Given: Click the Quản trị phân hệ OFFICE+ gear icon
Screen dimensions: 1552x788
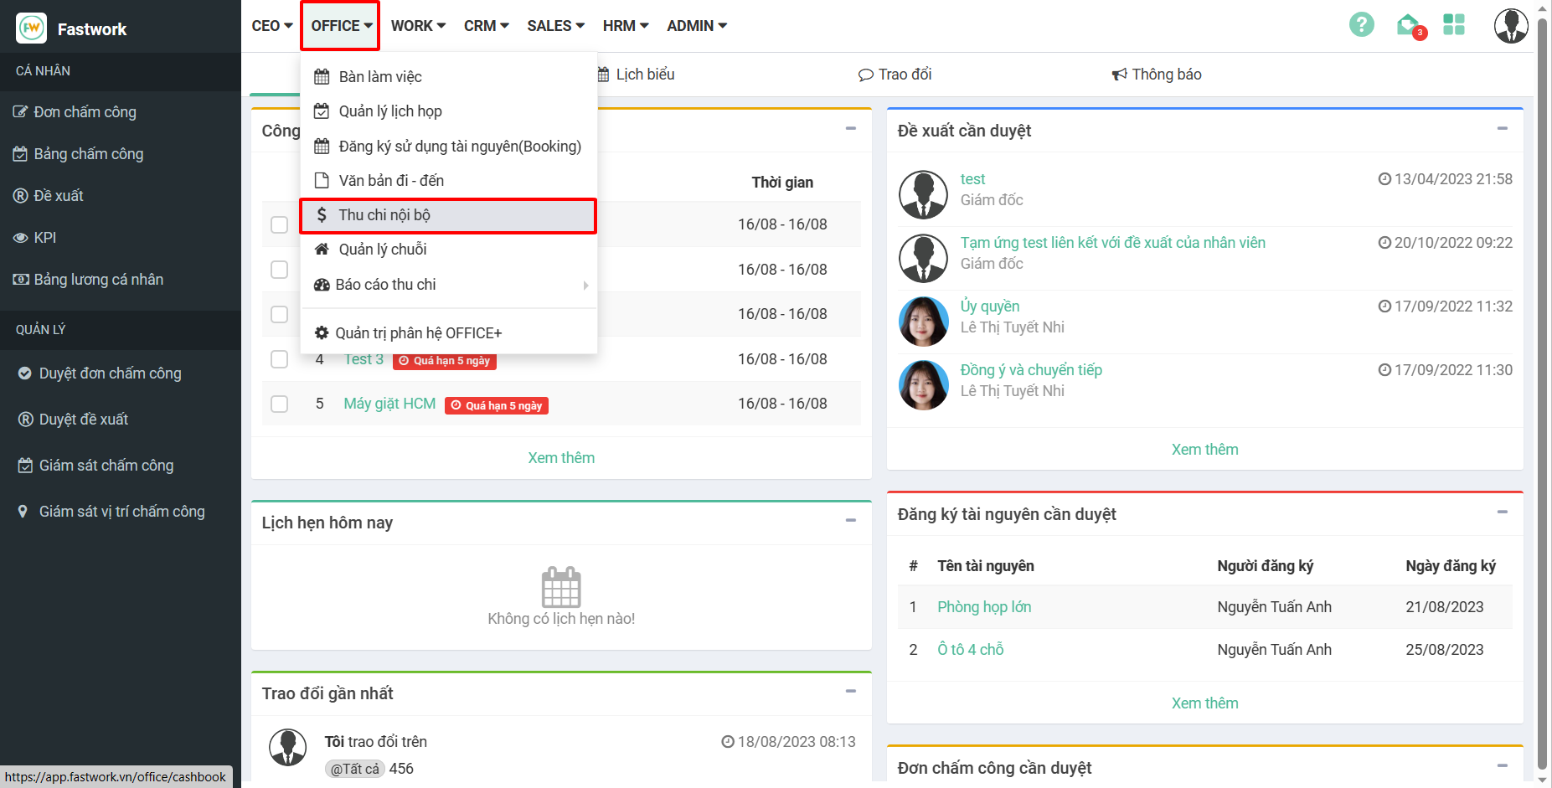Looking at the screenshot, I should (x=322, y=333).
